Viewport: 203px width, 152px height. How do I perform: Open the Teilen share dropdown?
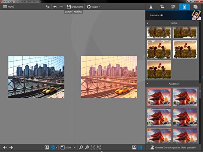click(x=93, y=6)
